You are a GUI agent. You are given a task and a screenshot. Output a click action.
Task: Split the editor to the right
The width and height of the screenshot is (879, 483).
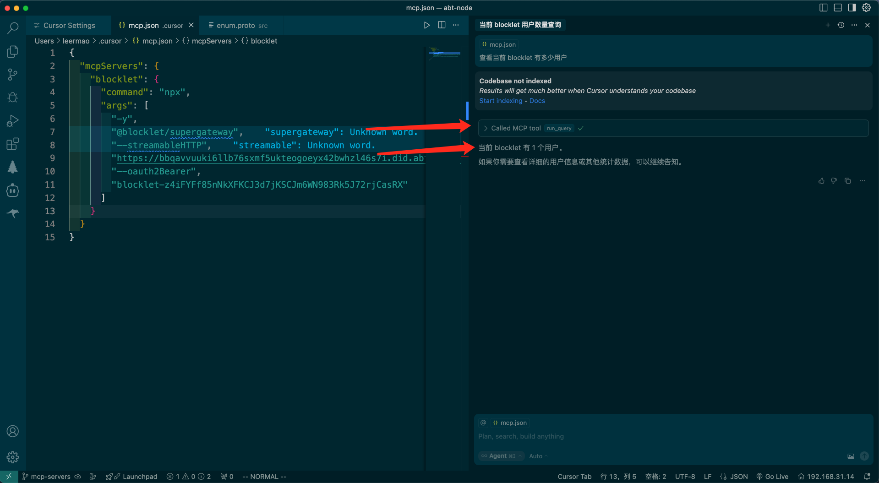(x=442, y=25)
